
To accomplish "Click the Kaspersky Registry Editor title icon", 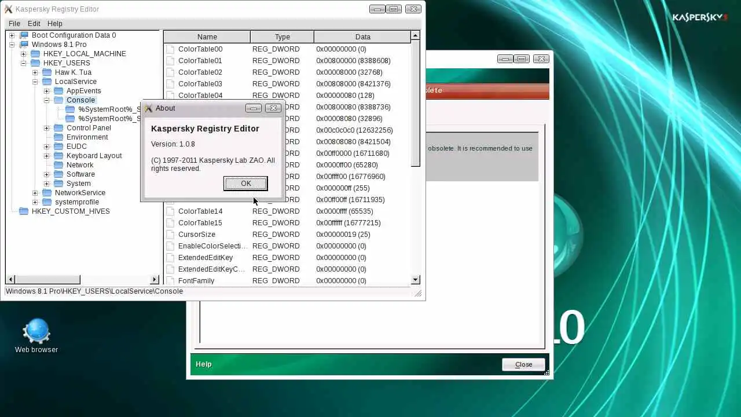I will (x=8, y=9).
